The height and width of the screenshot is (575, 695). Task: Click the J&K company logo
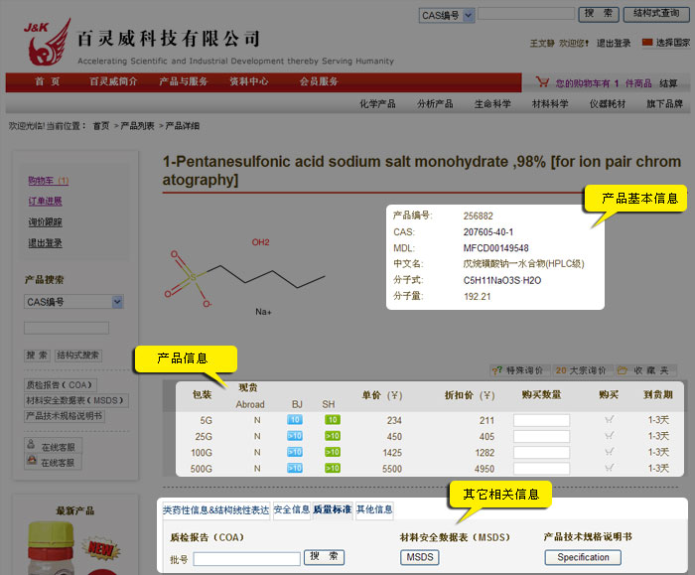pos(48,42)
